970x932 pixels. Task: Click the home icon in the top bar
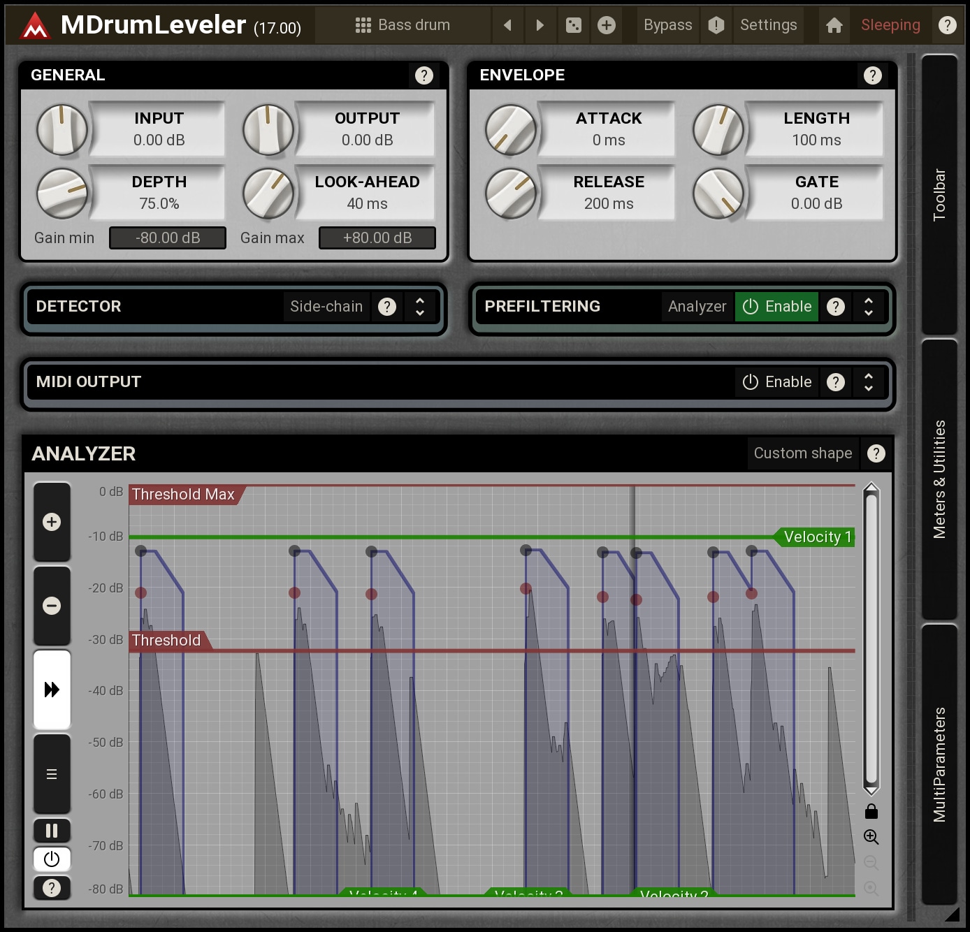point(834,26)
